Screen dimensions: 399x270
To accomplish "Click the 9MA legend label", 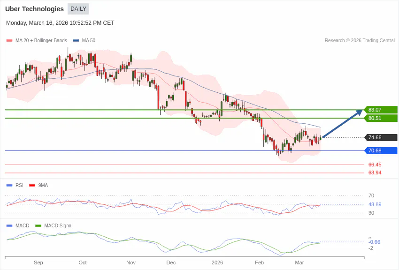I will (x=43, y=186).
